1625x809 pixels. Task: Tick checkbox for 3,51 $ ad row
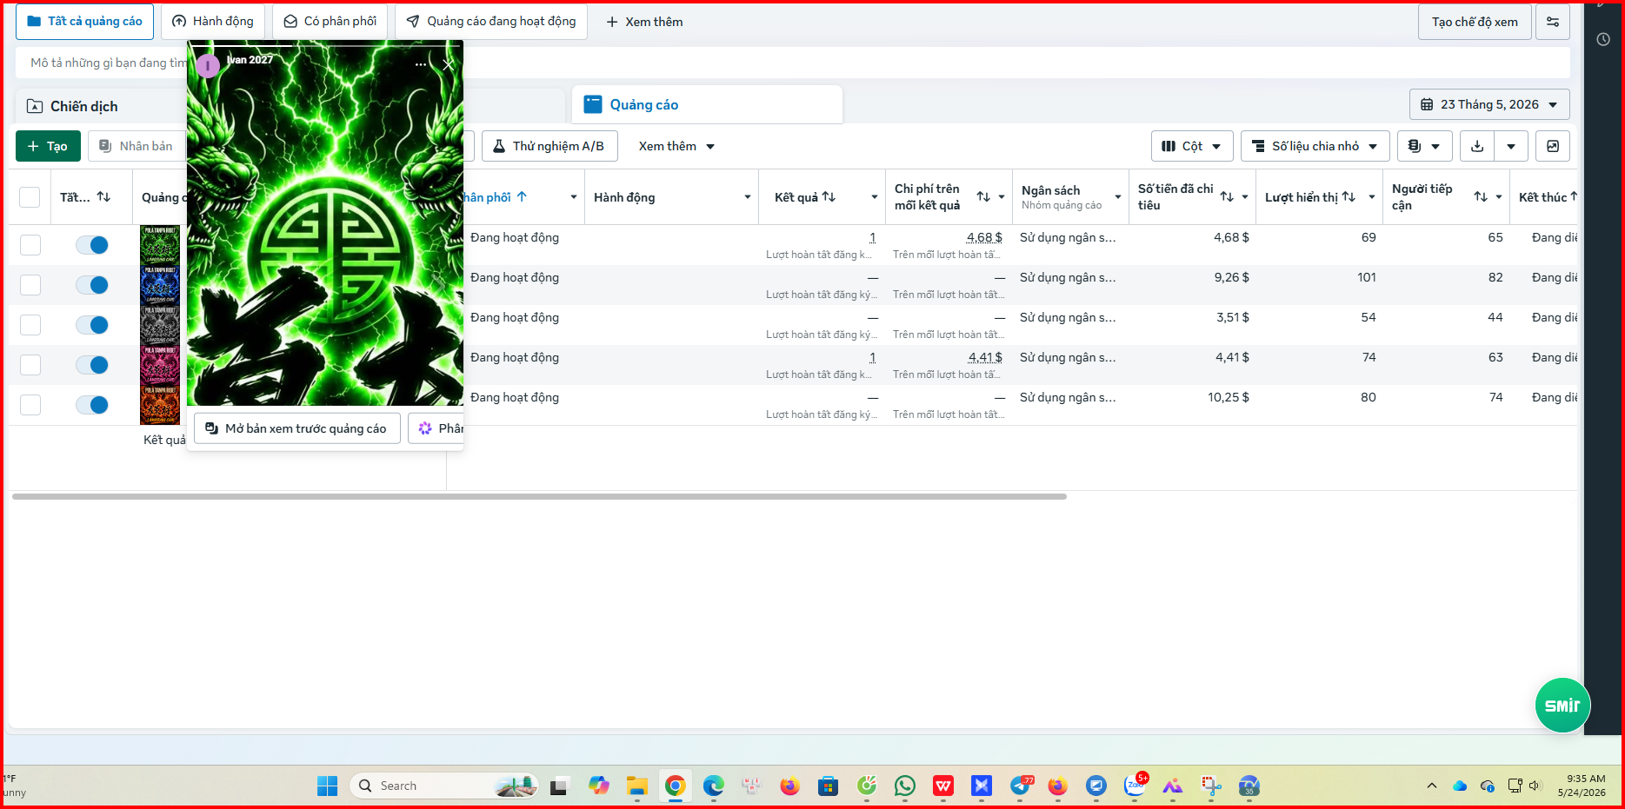[x=30, y=325]
